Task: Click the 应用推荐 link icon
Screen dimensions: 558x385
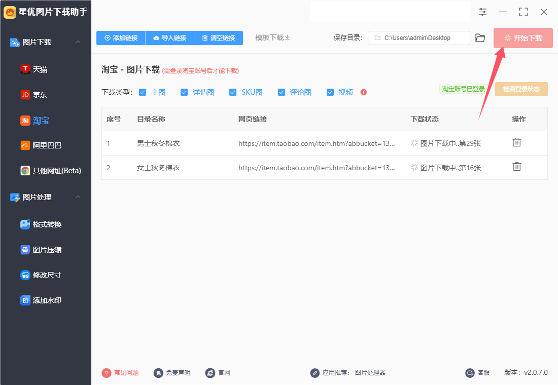Action: point(315,373)
